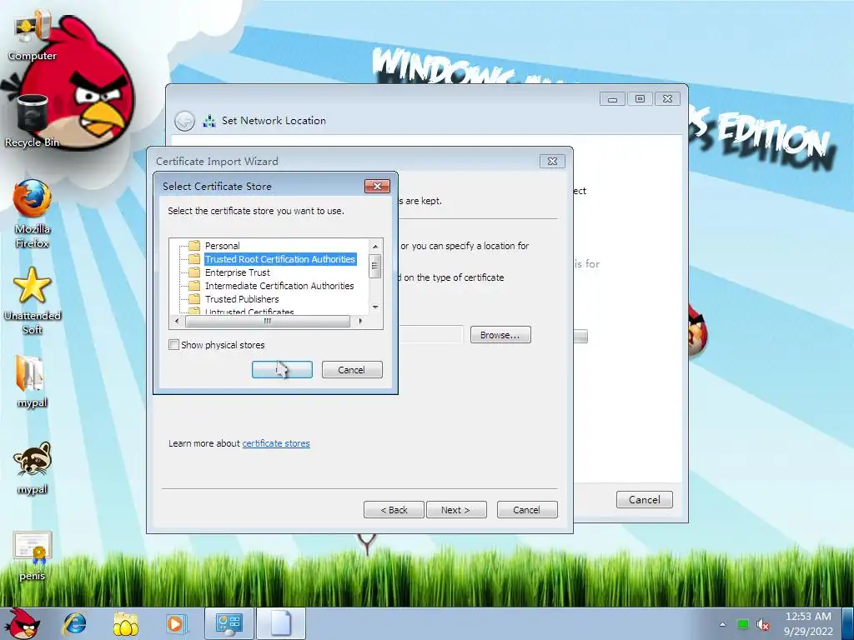Viewport: 854px width, 640px height.
Task: Select the Trusted Publishers store
Action: (x=242, y=299)
